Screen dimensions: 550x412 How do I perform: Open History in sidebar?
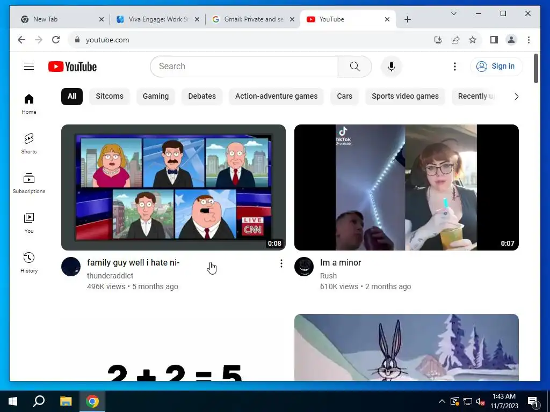tap(29, 262)
